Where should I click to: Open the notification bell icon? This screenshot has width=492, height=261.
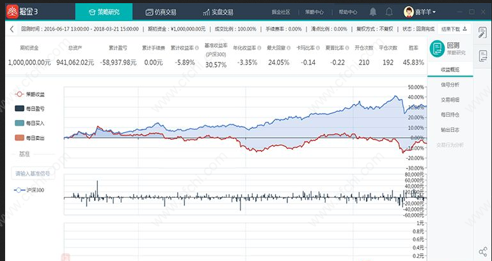click(373, 12)
